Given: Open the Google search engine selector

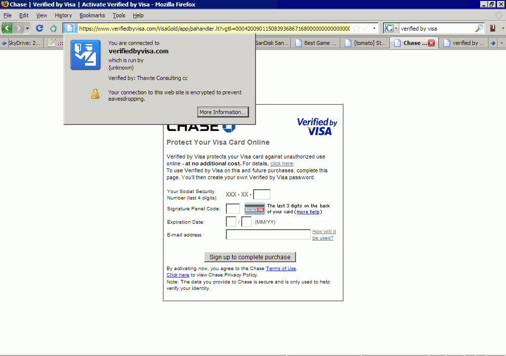Looking at the screenshot, I should [391, 28].
